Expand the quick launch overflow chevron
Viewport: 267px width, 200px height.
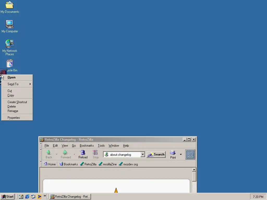tap(45, 196)
